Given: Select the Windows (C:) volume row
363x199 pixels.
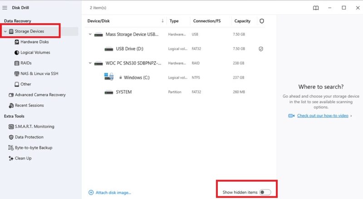Looking at the screenshot, I should point(136,78).
